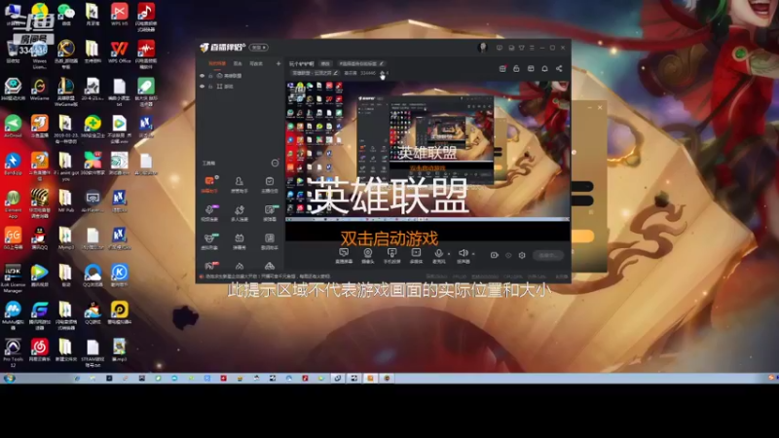
Task: Toggle lock on second source row
Action: (x=210, y=87)
